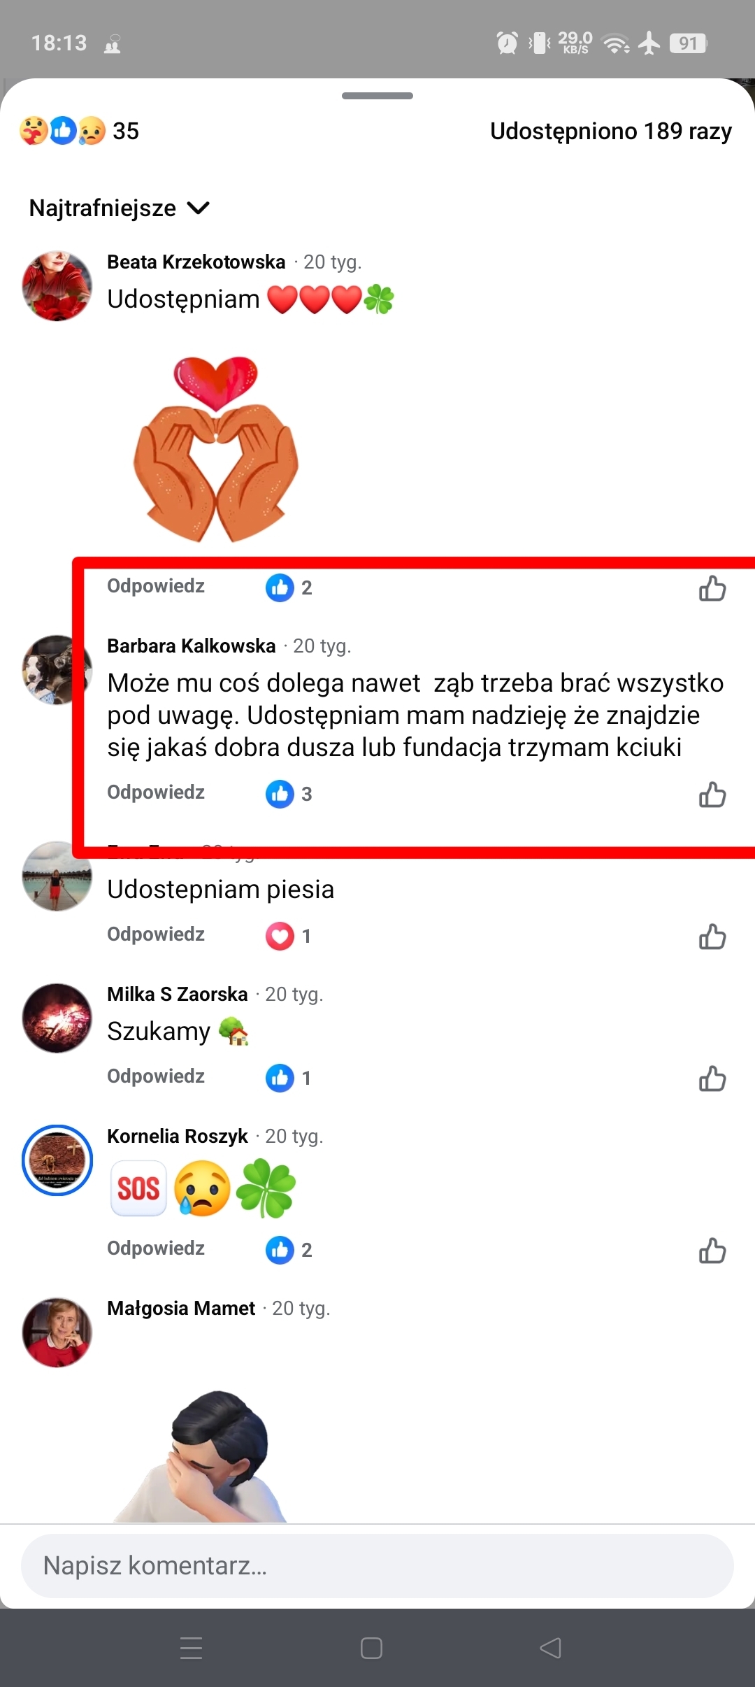Image resolution: width=755 pixels, height=1687 pixels.
Task: Open 'Udostępniono 189 razy' shares list
Action: 611,131
